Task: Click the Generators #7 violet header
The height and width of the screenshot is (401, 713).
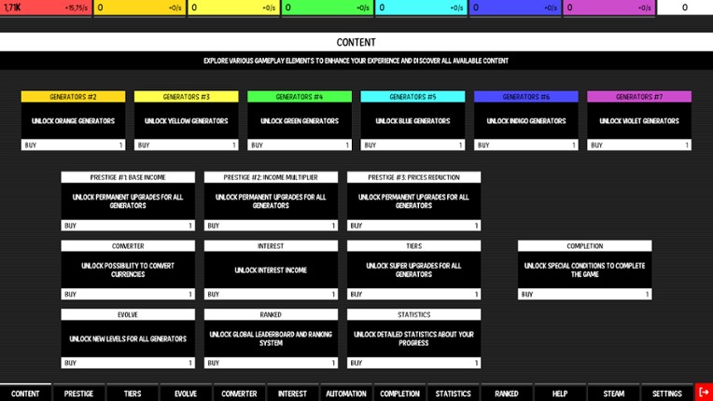Action: [639, 96]
